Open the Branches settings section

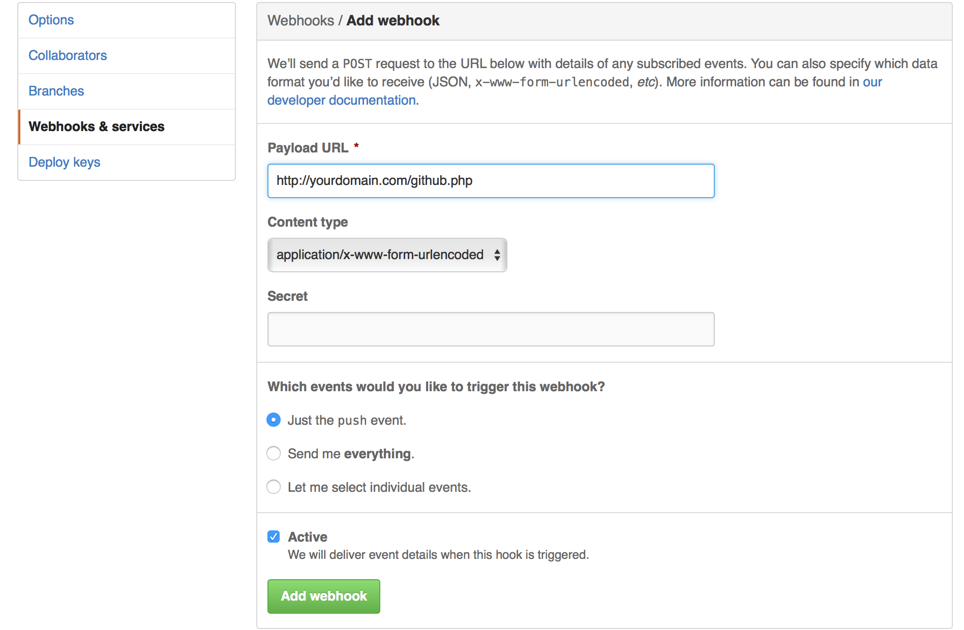coord(56,91)
